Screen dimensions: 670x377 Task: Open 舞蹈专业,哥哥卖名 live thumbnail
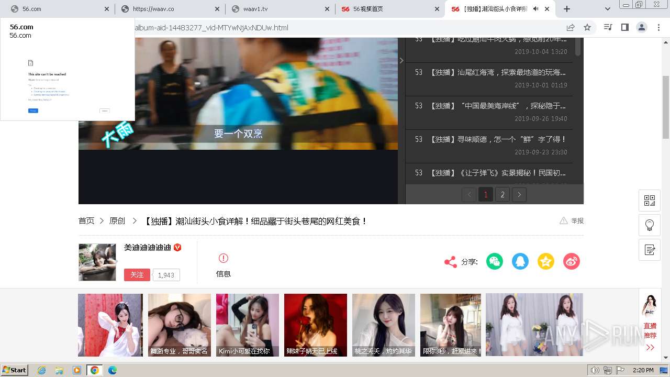click(180, 325)
